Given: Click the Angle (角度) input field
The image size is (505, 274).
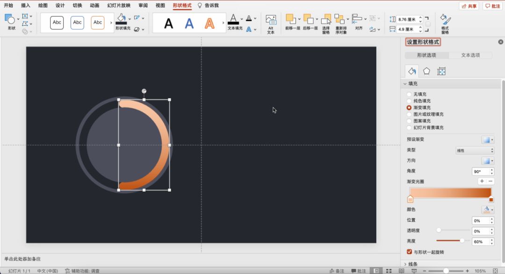Looking at the screenshot, I should click(x=480, y=171).
